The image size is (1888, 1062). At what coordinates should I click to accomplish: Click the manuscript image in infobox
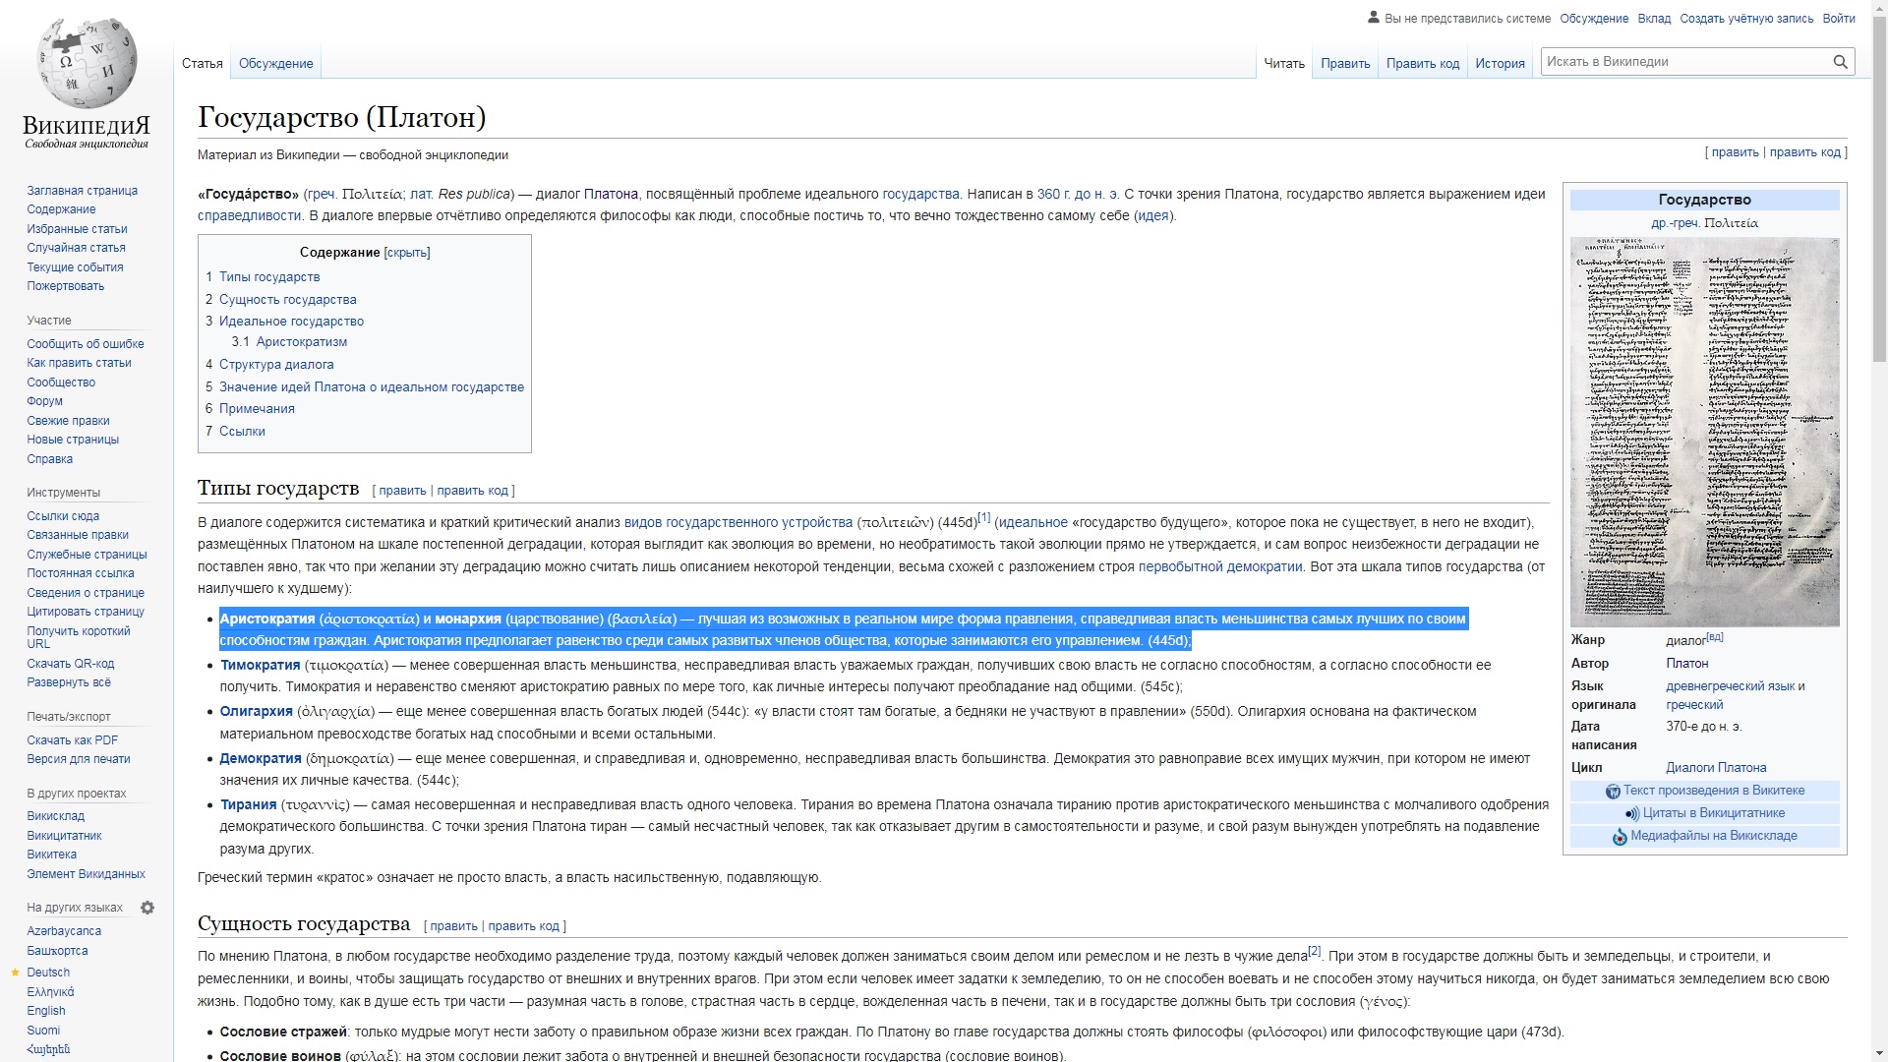[x=1704, y=432]
